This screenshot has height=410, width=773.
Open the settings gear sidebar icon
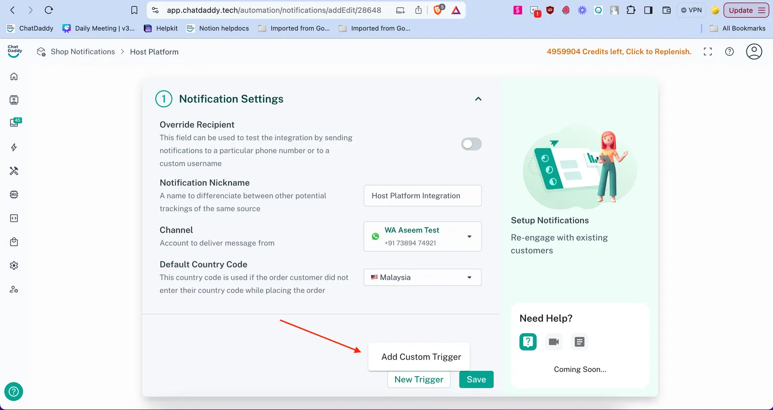click(14, 265)
